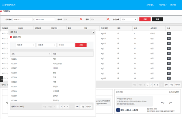Click the end date field after tilde
Viewport: 182px width, 119px height.
(x=45, y=19)
